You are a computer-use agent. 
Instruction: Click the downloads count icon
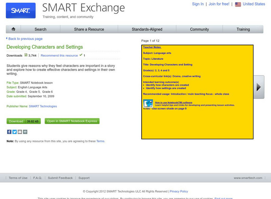coord(26,55)
